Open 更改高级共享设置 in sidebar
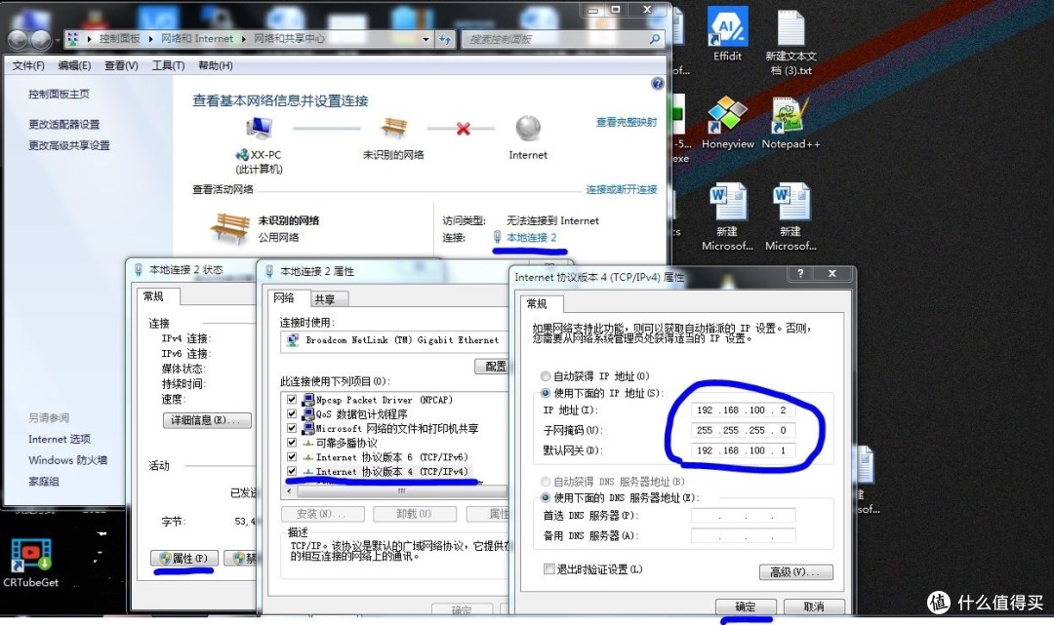Screen dimensions: 1054x625 tap(68, 145)
